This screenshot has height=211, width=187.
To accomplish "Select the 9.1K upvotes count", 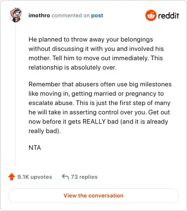I will tap(35, 177).
